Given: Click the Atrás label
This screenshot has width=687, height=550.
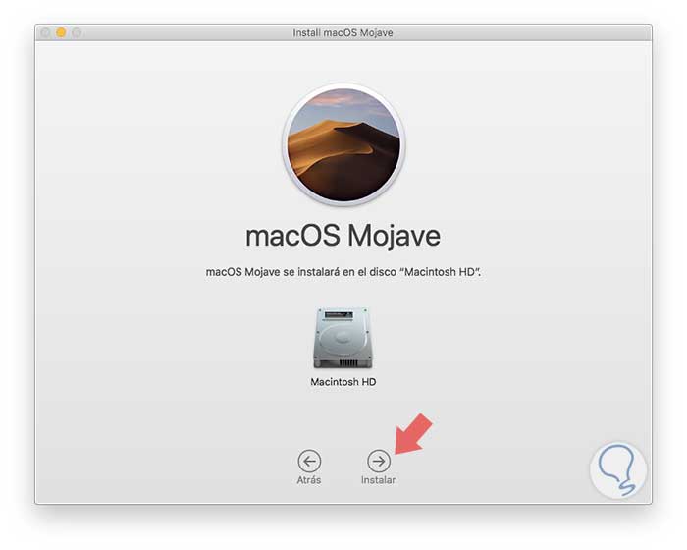Looking at the screenshot, I should point(309,480).
